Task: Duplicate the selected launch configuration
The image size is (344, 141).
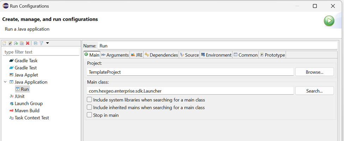Action: click(22, 43)
